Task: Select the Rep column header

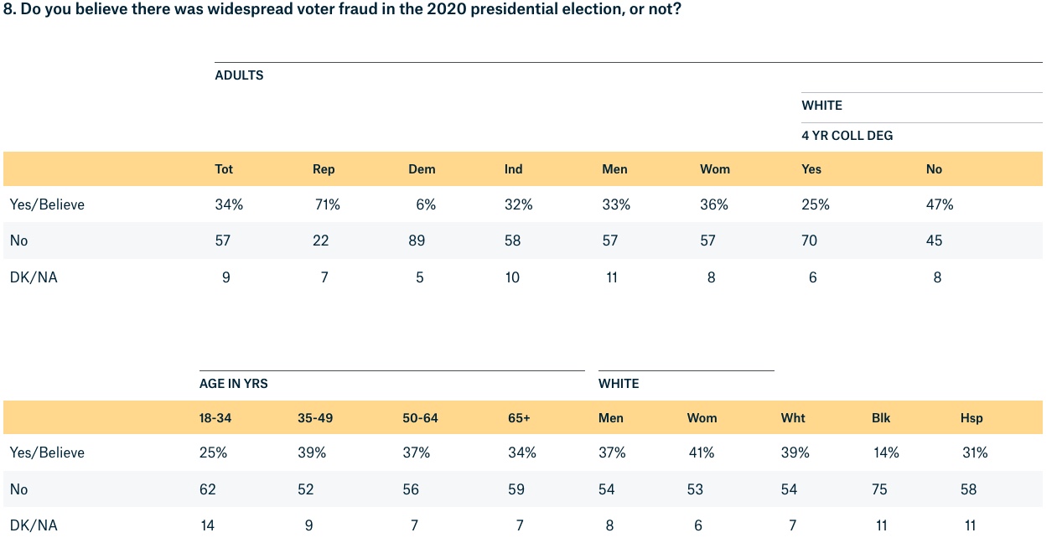Action: coord(324,169)
